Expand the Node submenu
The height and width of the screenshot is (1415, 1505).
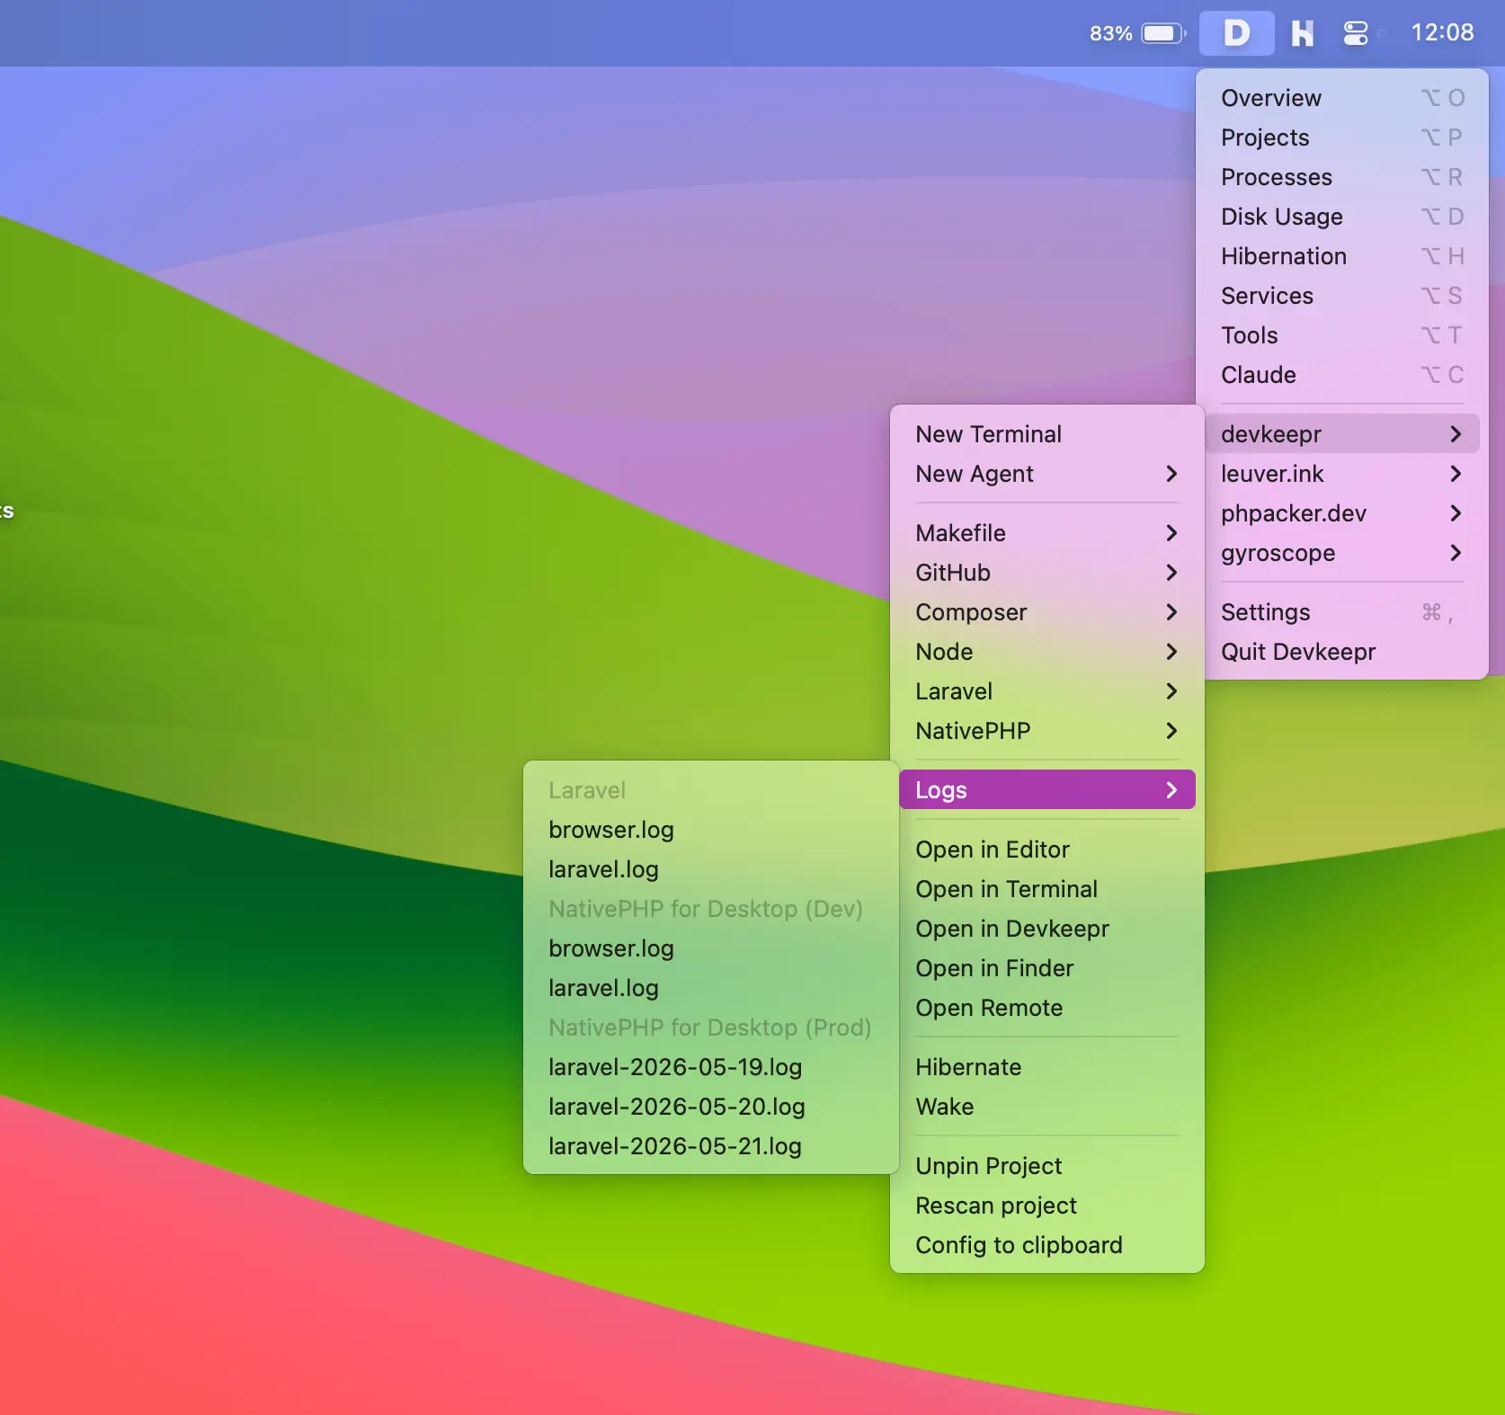[1047, 652]
